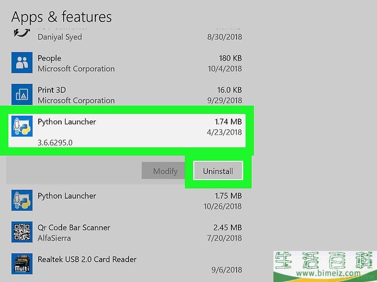This screenshot has height=282, width=377.
Task: Click the 1.74 MB size value
Action: [228, 122]
